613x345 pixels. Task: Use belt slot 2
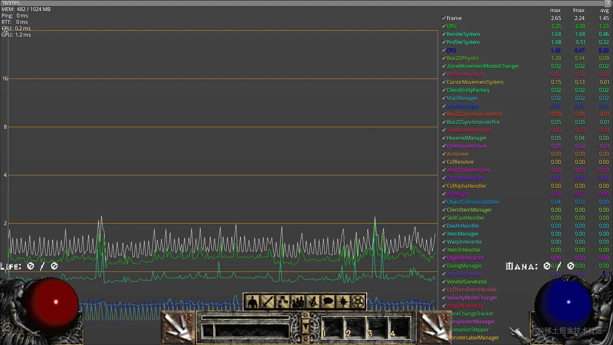355,328
